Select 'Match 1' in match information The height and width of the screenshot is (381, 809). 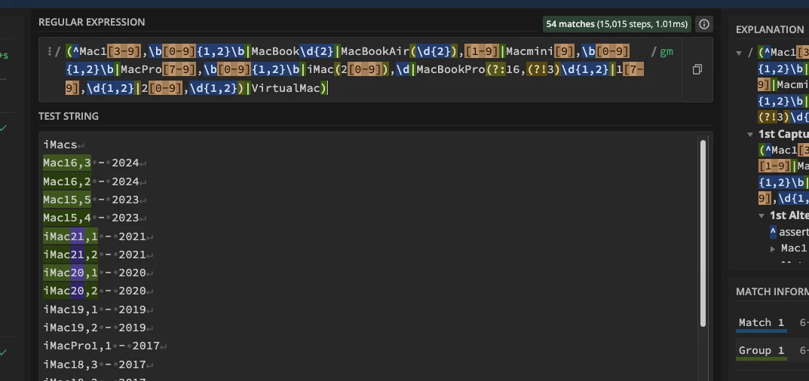(x=761, y=323)
